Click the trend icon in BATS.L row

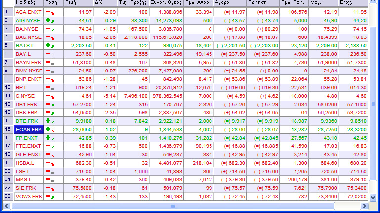[x=50, y=46]
